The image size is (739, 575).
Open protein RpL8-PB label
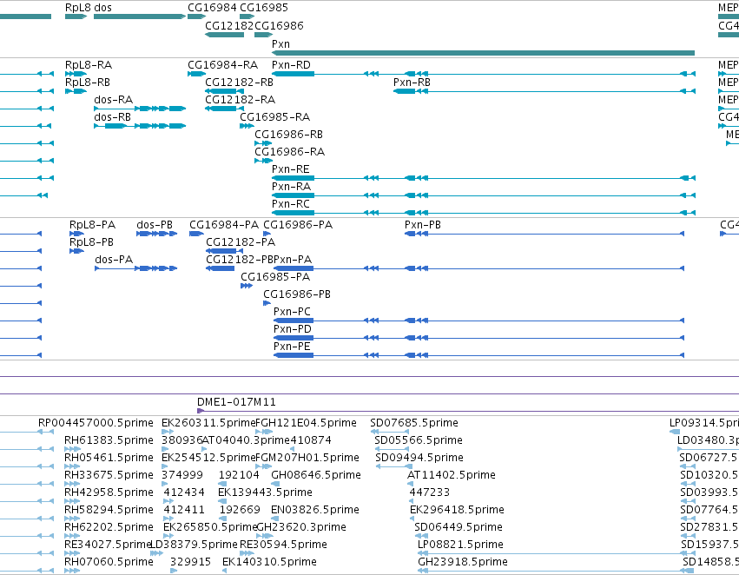tap(91, 242)
